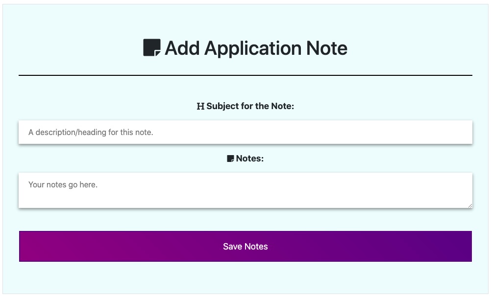Click placeholder 'A description/heading for this note.'

coord(91,132)
